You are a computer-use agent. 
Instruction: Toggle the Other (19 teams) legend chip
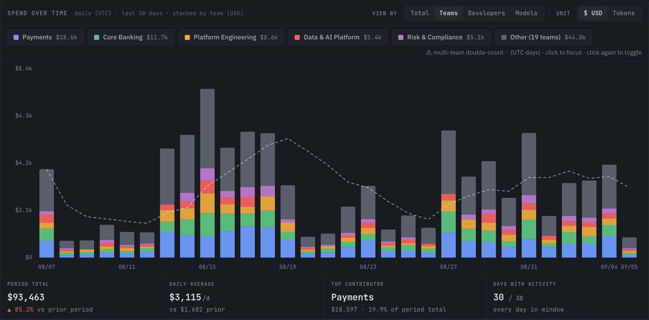click(544, 37)
